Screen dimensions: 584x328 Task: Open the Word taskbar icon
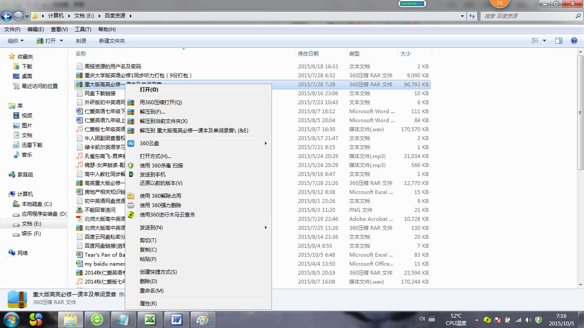coord(177,319)
